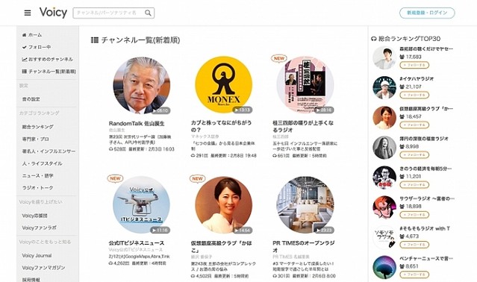Screen dimensions: 477x282
Task: Click the RandomTalk 佐山展生 title
Action: (137, 124)
